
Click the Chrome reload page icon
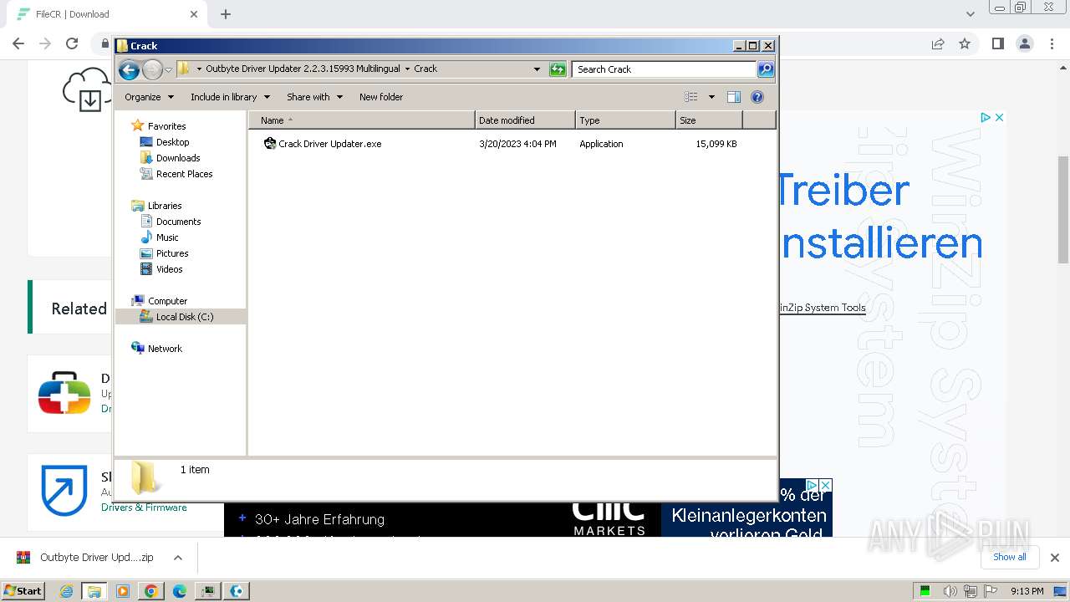point(72,43)
